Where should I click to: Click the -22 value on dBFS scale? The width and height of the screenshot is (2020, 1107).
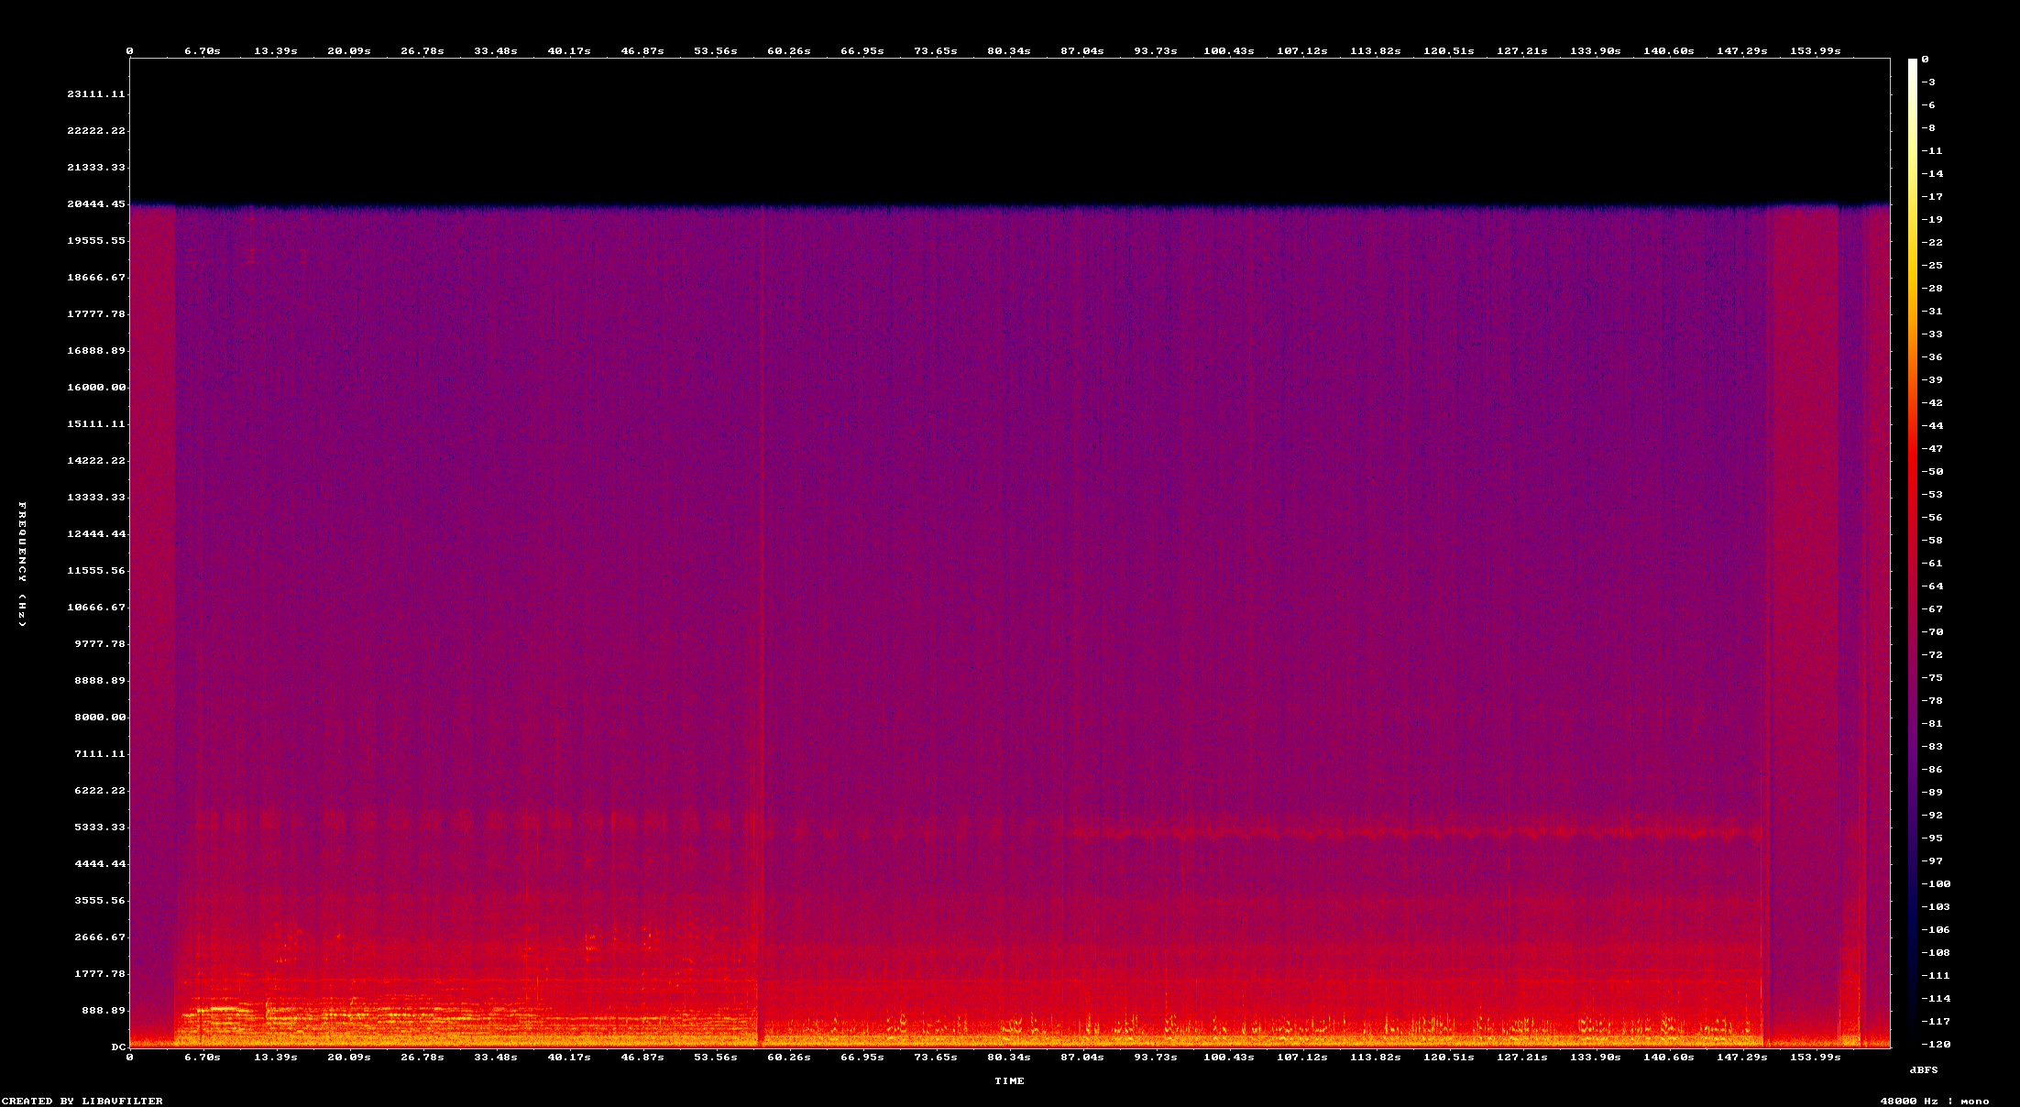(1932, 243)
